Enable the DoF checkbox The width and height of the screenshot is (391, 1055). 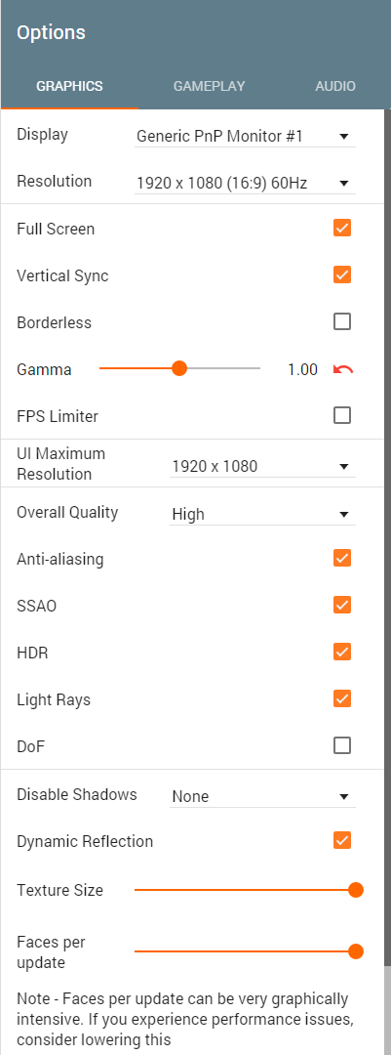342,745
